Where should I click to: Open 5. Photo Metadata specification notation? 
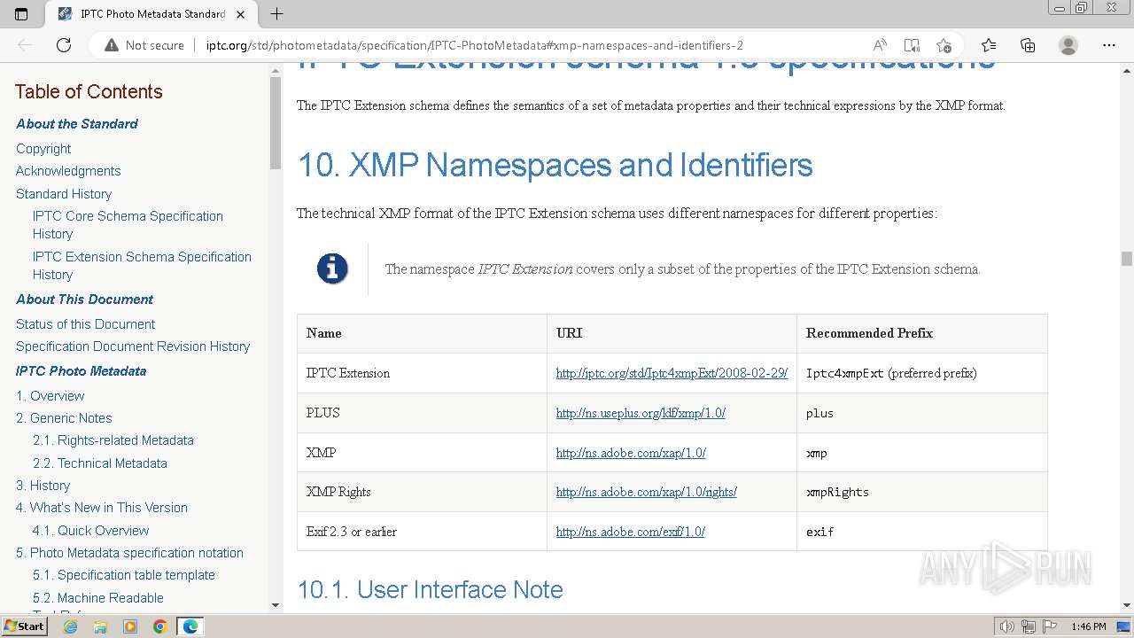(129, 553)
